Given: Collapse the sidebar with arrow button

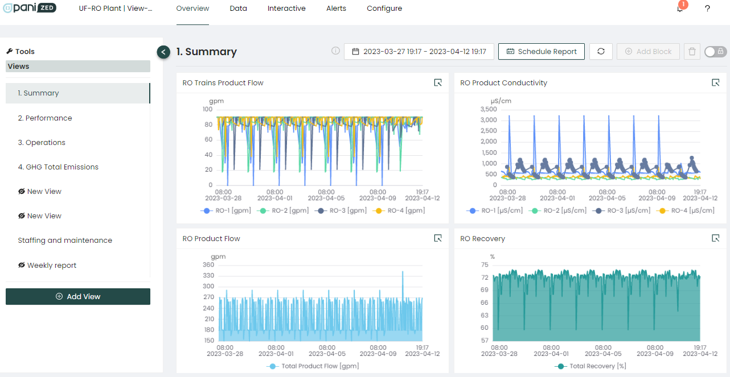Looking at the screenshot, I should coord(163,52).
